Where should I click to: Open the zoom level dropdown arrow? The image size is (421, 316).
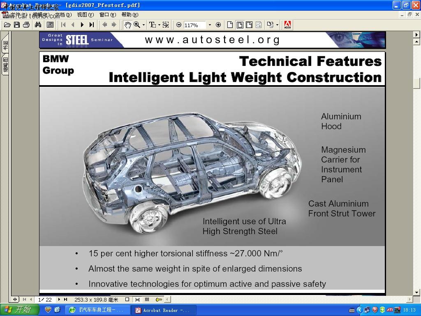point(210,25)
